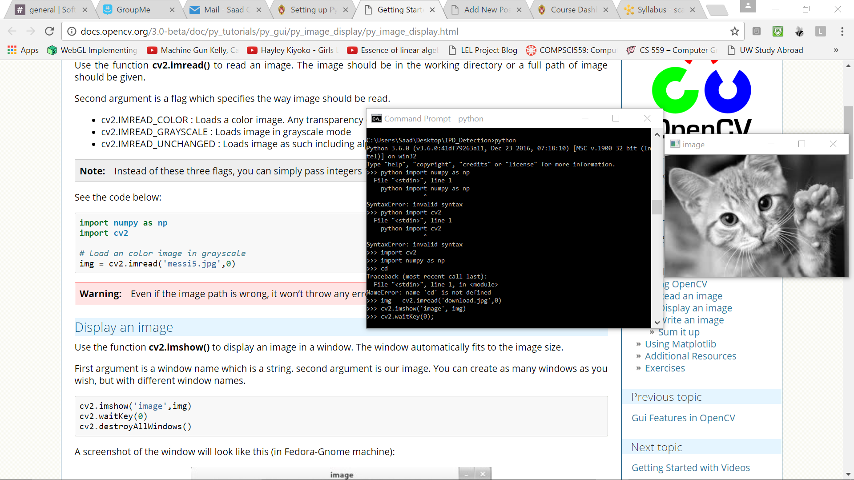Viewport: 854px width, 480px height.
Task: Open Getting Started with Videos link
Action: pyautogui.click(x=690, y=468)
